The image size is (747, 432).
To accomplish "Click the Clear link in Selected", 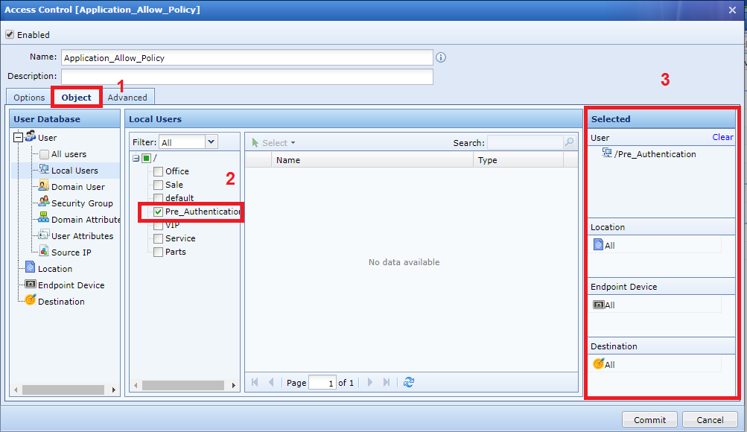I will (x=722, y=137).
